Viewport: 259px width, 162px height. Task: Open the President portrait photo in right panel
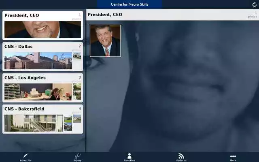coord(105,41)
